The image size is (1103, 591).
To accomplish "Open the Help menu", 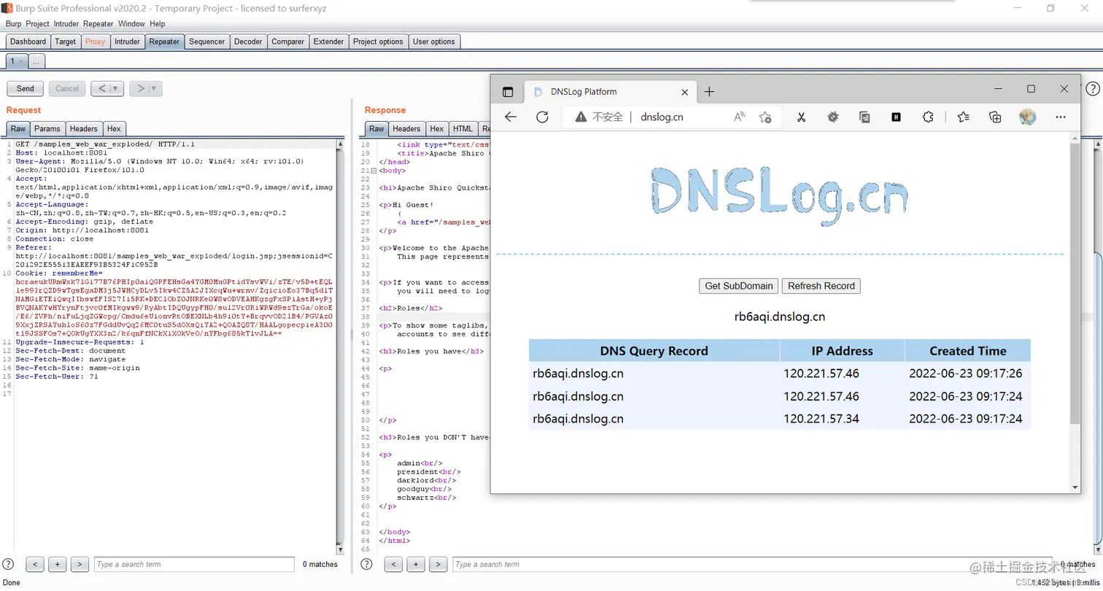I will (x=158, y=24).
